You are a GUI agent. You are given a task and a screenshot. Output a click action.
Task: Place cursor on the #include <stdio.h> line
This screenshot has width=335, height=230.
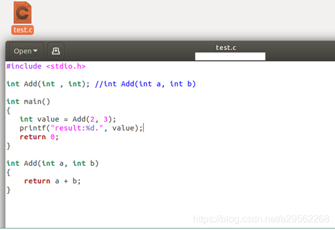[46, 66]
